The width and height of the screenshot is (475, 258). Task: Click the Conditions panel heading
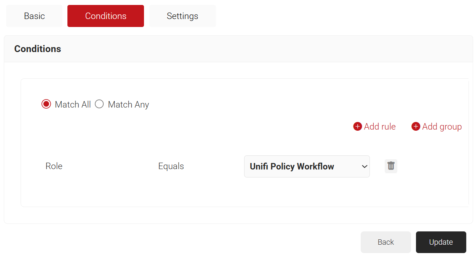pyautogui.click(x=38, y=49)
